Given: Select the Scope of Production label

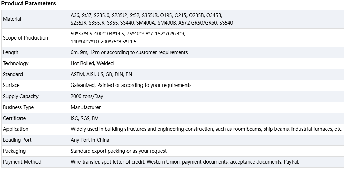Looking at the screenshot, I should tap(26, 38).
